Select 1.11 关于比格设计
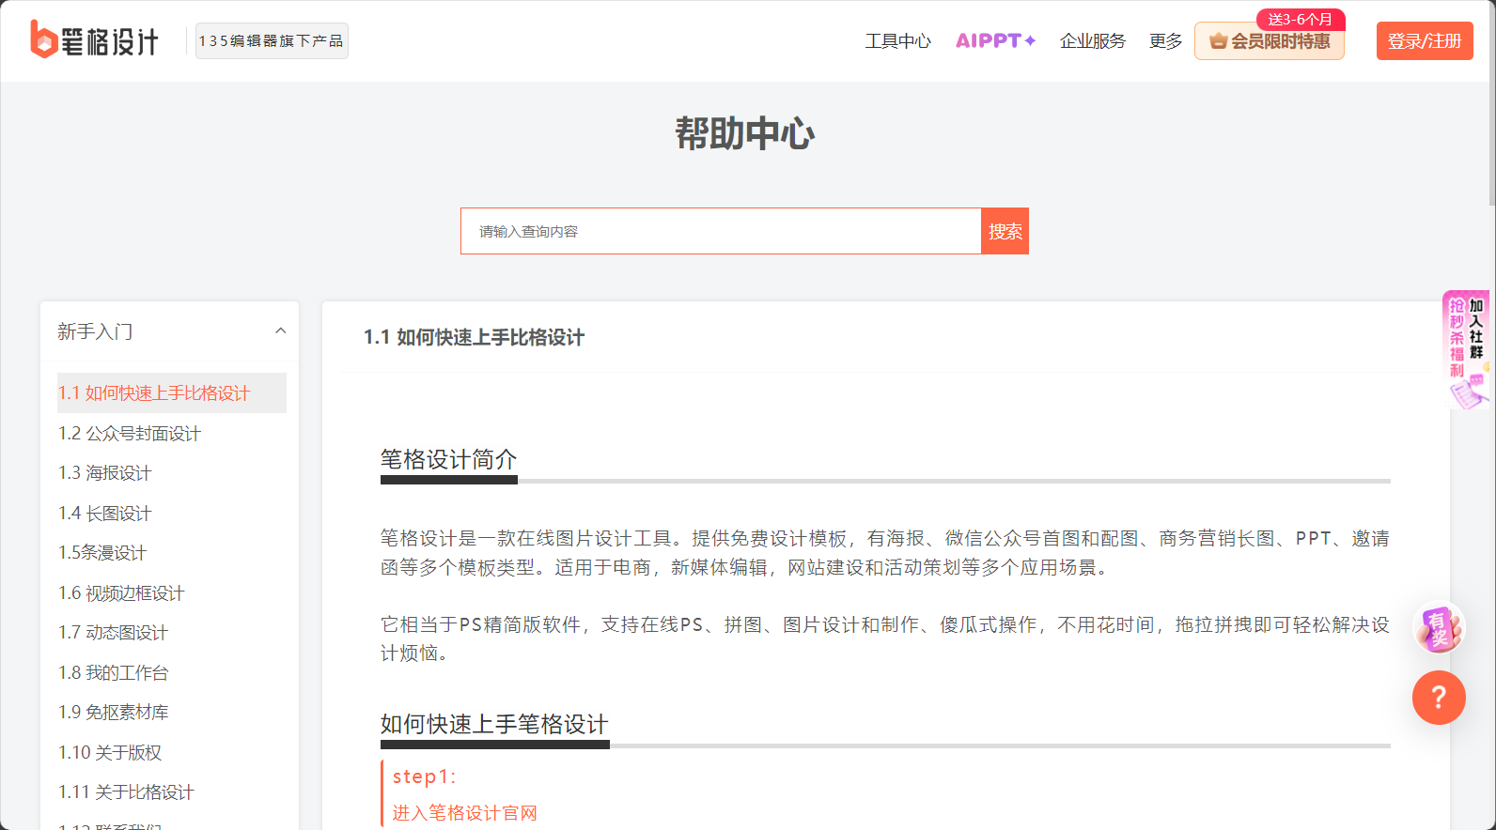Screen dimensions: 1496x830 tap(126, 792)
